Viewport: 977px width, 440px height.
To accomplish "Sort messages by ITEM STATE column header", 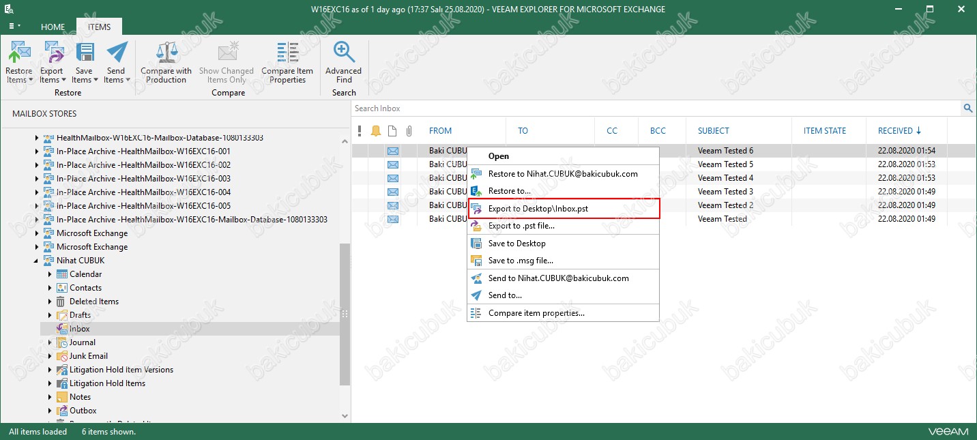I will 825,131.
